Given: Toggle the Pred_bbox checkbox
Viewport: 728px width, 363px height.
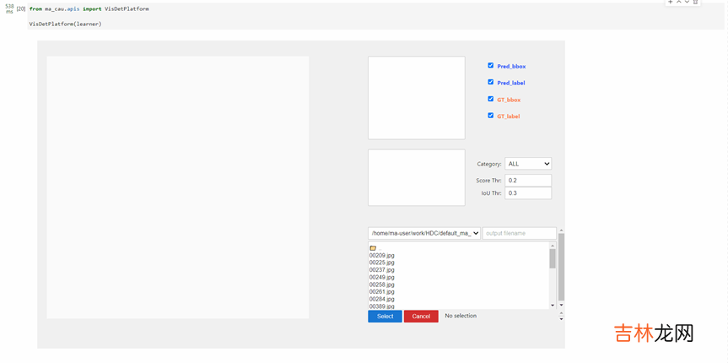Looking at the screenshot, I should (490, 66).
